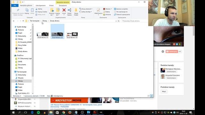Open the Zarządzanie ribbon tab

(x=63, y=5)
